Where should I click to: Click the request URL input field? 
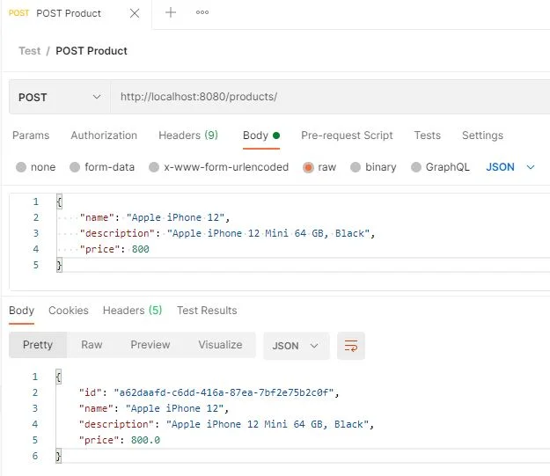330,97
